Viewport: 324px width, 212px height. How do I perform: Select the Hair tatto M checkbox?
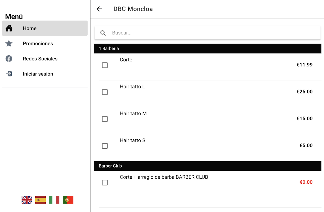105,119
